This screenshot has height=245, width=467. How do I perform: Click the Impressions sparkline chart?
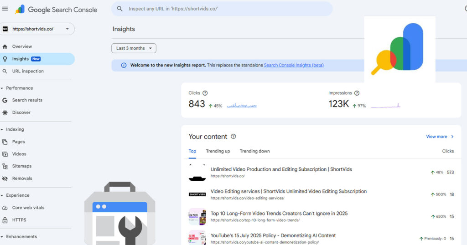pyautogui.click(x=386, y=106)
